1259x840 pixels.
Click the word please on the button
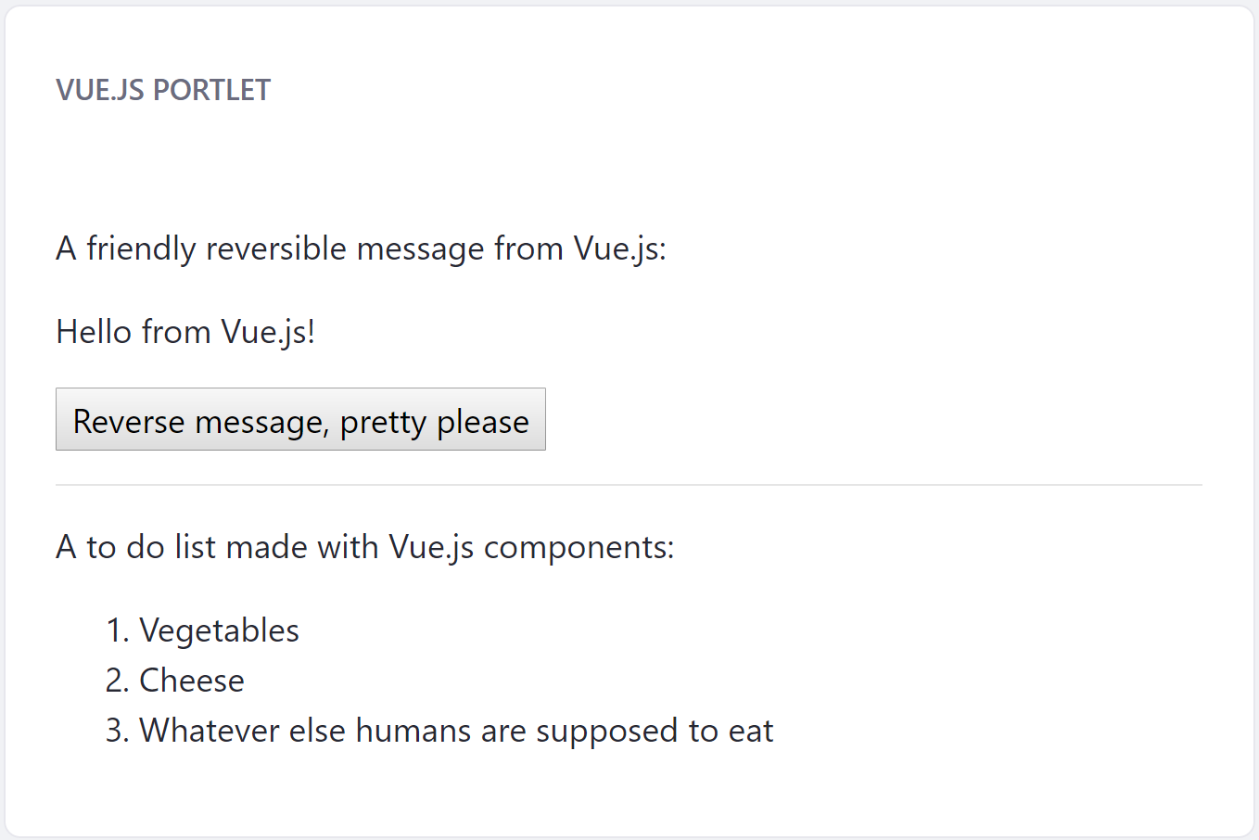pos(483,422)
